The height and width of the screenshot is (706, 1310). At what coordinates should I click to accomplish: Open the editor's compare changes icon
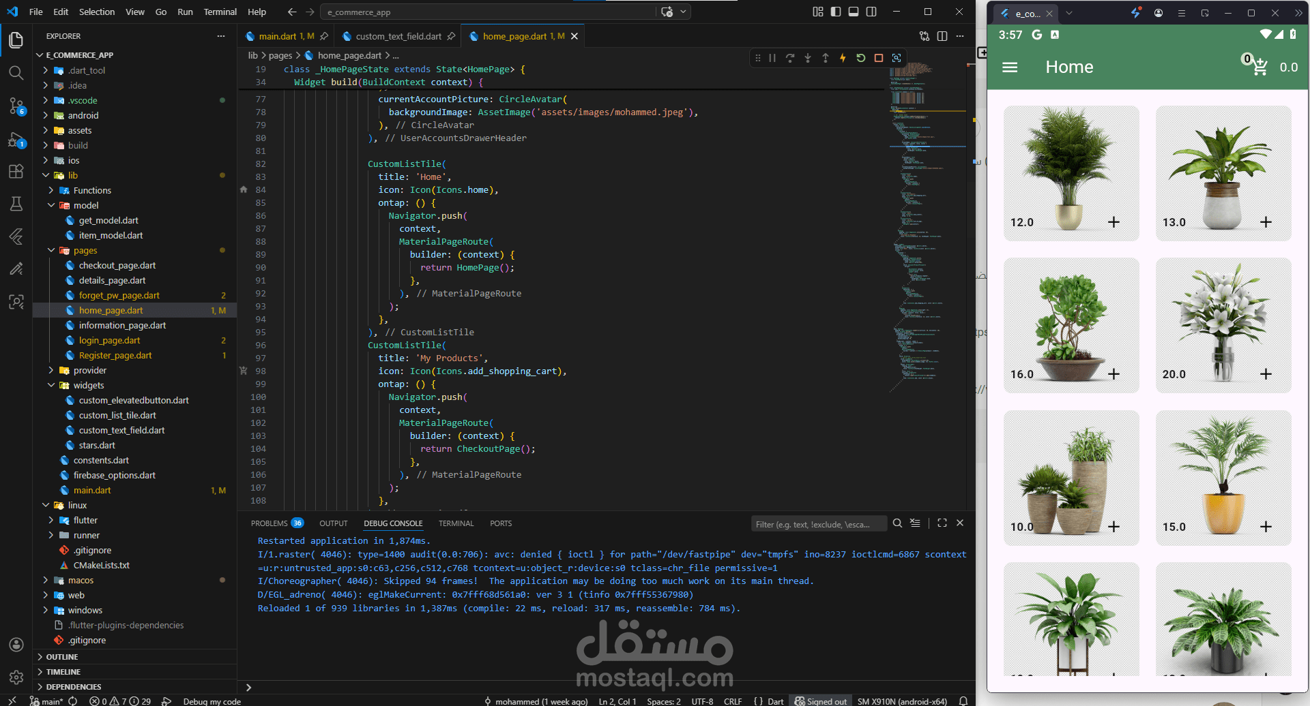coord(925,36)
